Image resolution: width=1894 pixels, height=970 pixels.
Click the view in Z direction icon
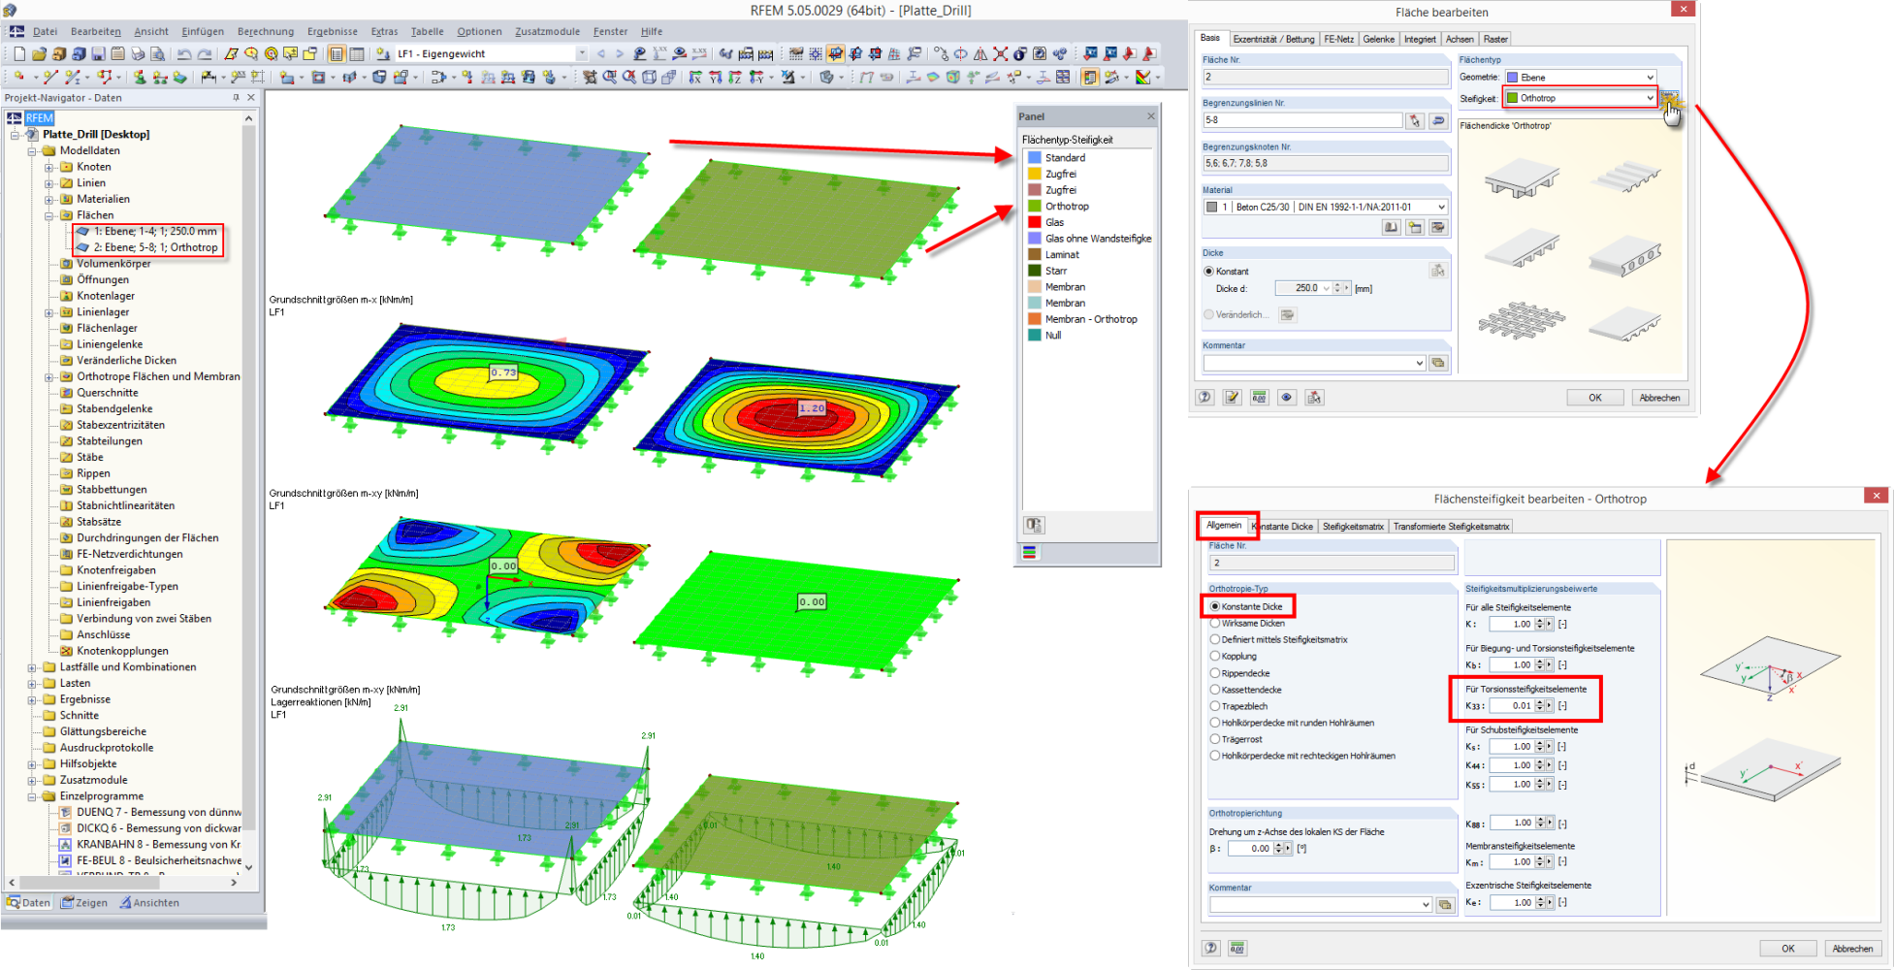(x=735, y=77)
